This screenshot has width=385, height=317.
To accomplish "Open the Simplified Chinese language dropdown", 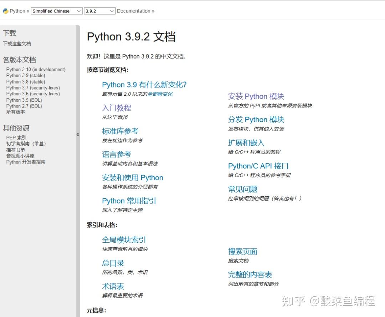I will point(56,11).
